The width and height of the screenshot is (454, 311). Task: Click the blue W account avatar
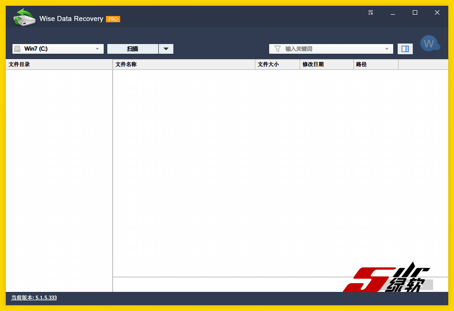429,44
